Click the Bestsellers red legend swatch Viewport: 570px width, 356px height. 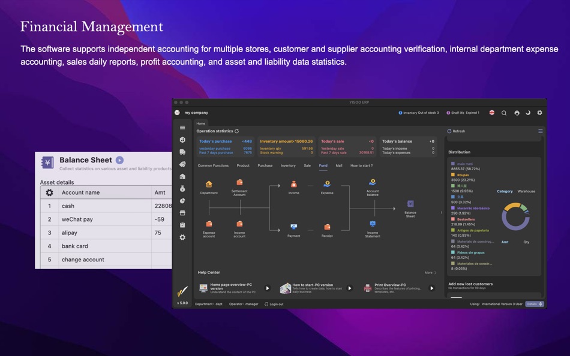click(x=453, y=219)
